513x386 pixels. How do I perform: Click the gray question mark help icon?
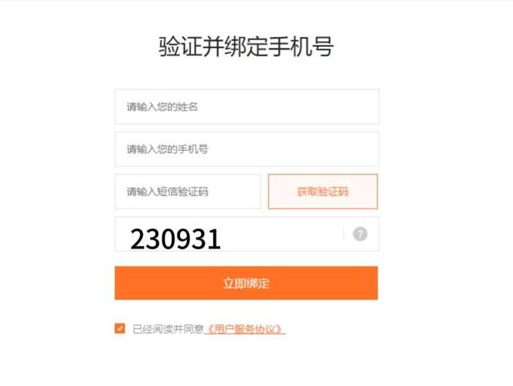click(x=360, y=234)
